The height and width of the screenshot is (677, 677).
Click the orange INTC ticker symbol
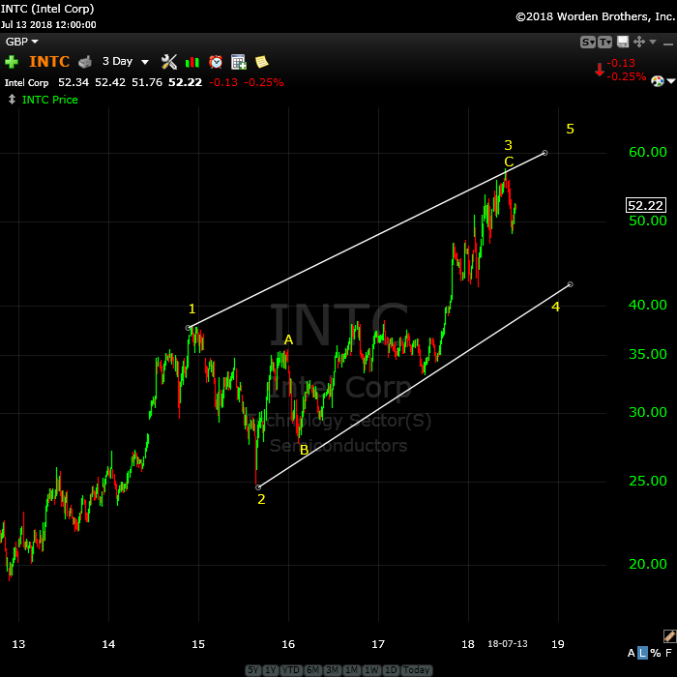(x=49, y=61)
